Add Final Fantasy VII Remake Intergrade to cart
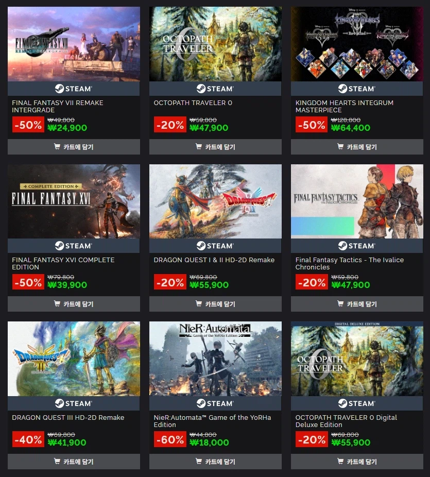430x477 pixels. [74, 147]
